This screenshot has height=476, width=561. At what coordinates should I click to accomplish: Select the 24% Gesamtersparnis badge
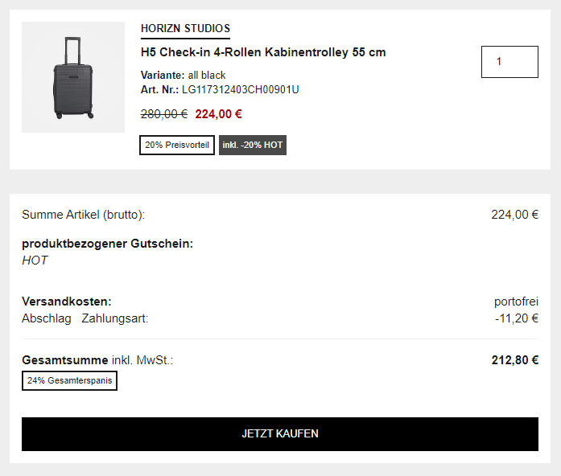[x=69, y=381]
